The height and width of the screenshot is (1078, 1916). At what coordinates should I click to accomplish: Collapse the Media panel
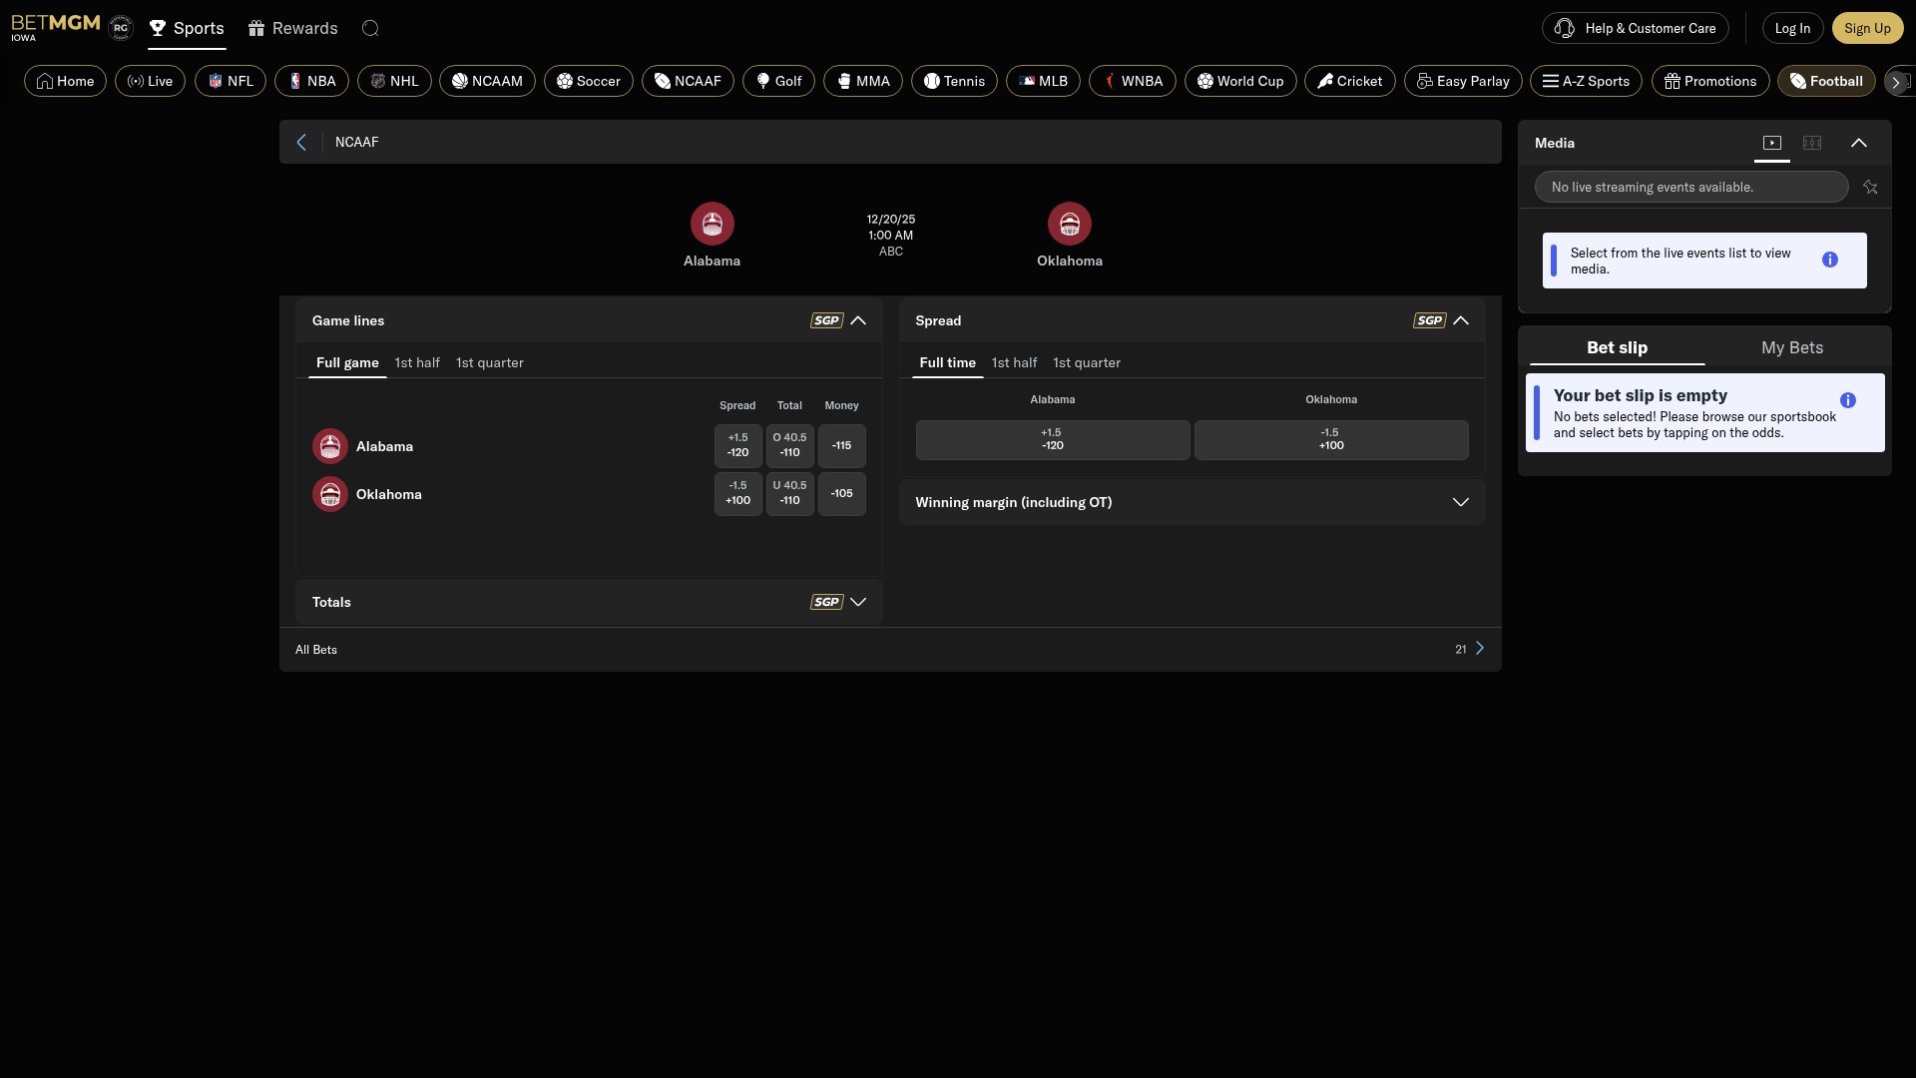1859,143
